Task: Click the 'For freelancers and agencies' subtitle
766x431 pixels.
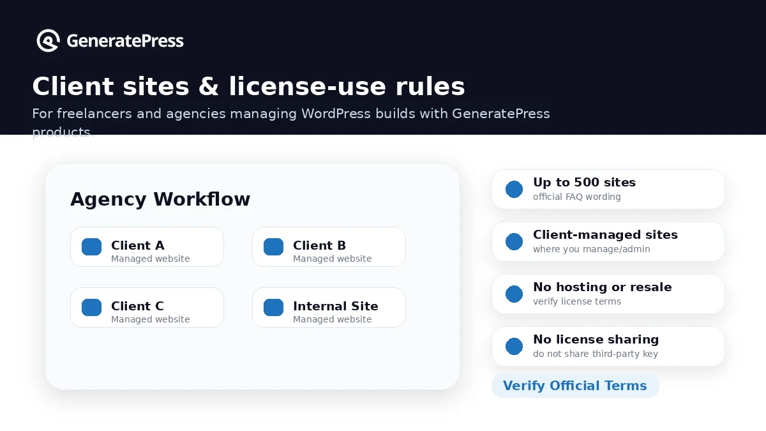Action: 291,122
